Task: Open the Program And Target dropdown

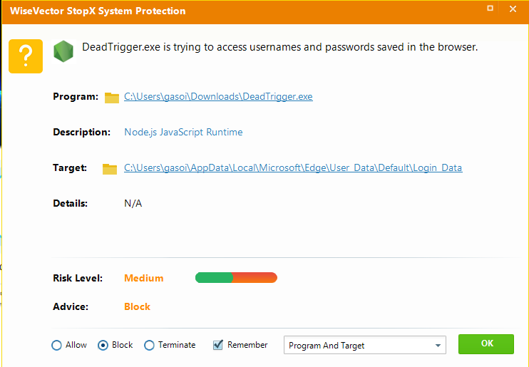Action: [x=364, y=346]
